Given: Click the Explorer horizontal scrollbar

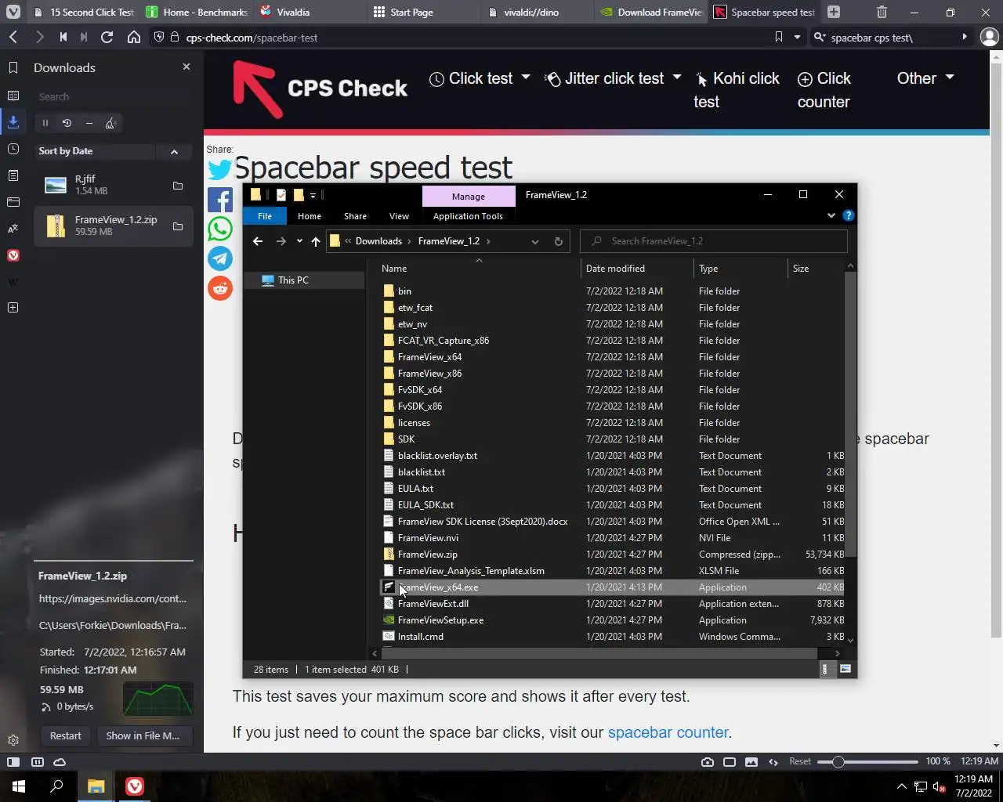Looking at the screenshot, I should pyautogui.click(x=599, y=653).
